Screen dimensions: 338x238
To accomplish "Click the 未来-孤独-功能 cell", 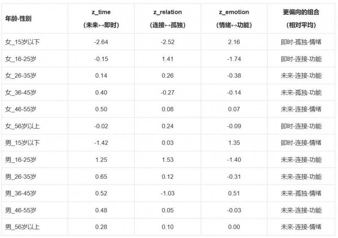I will tap(301, 92).
